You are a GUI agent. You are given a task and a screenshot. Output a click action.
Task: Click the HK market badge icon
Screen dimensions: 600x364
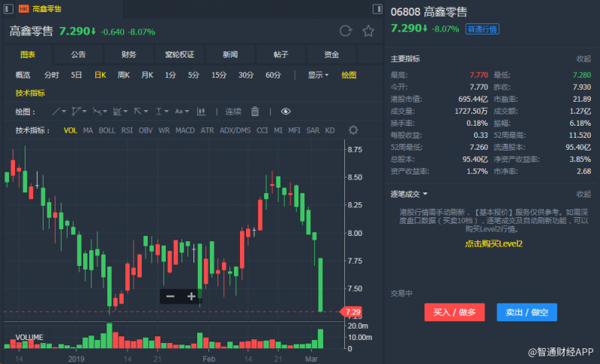pyautogui.click(x=24, y=9)
